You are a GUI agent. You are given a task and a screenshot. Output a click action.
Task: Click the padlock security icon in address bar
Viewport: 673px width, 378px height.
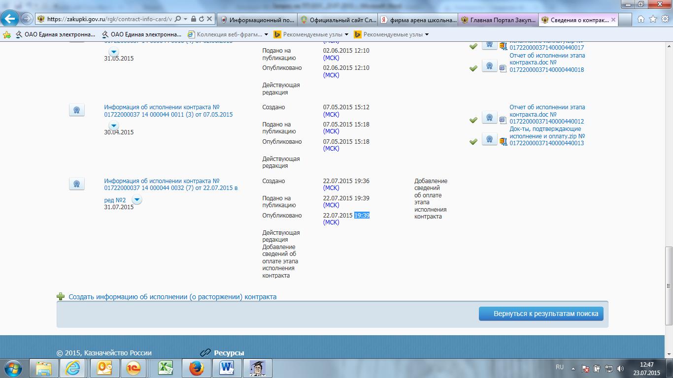pos(194,19)
